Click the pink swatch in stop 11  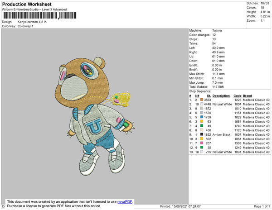[x=202, y=143]
